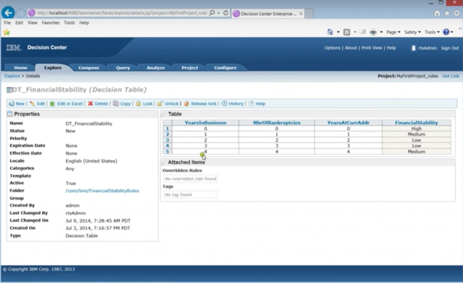The image size is (463, 283).
Task: Click the Lock padlock icon
Action: pyautogui.click(x=138, y=103)
